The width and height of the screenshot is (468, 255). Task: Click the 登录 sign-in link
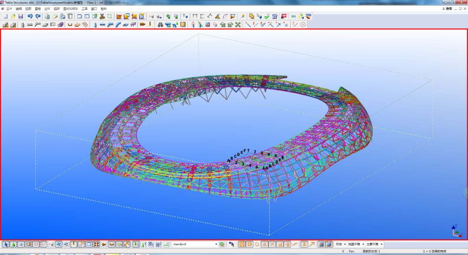(x=448, y=9)
